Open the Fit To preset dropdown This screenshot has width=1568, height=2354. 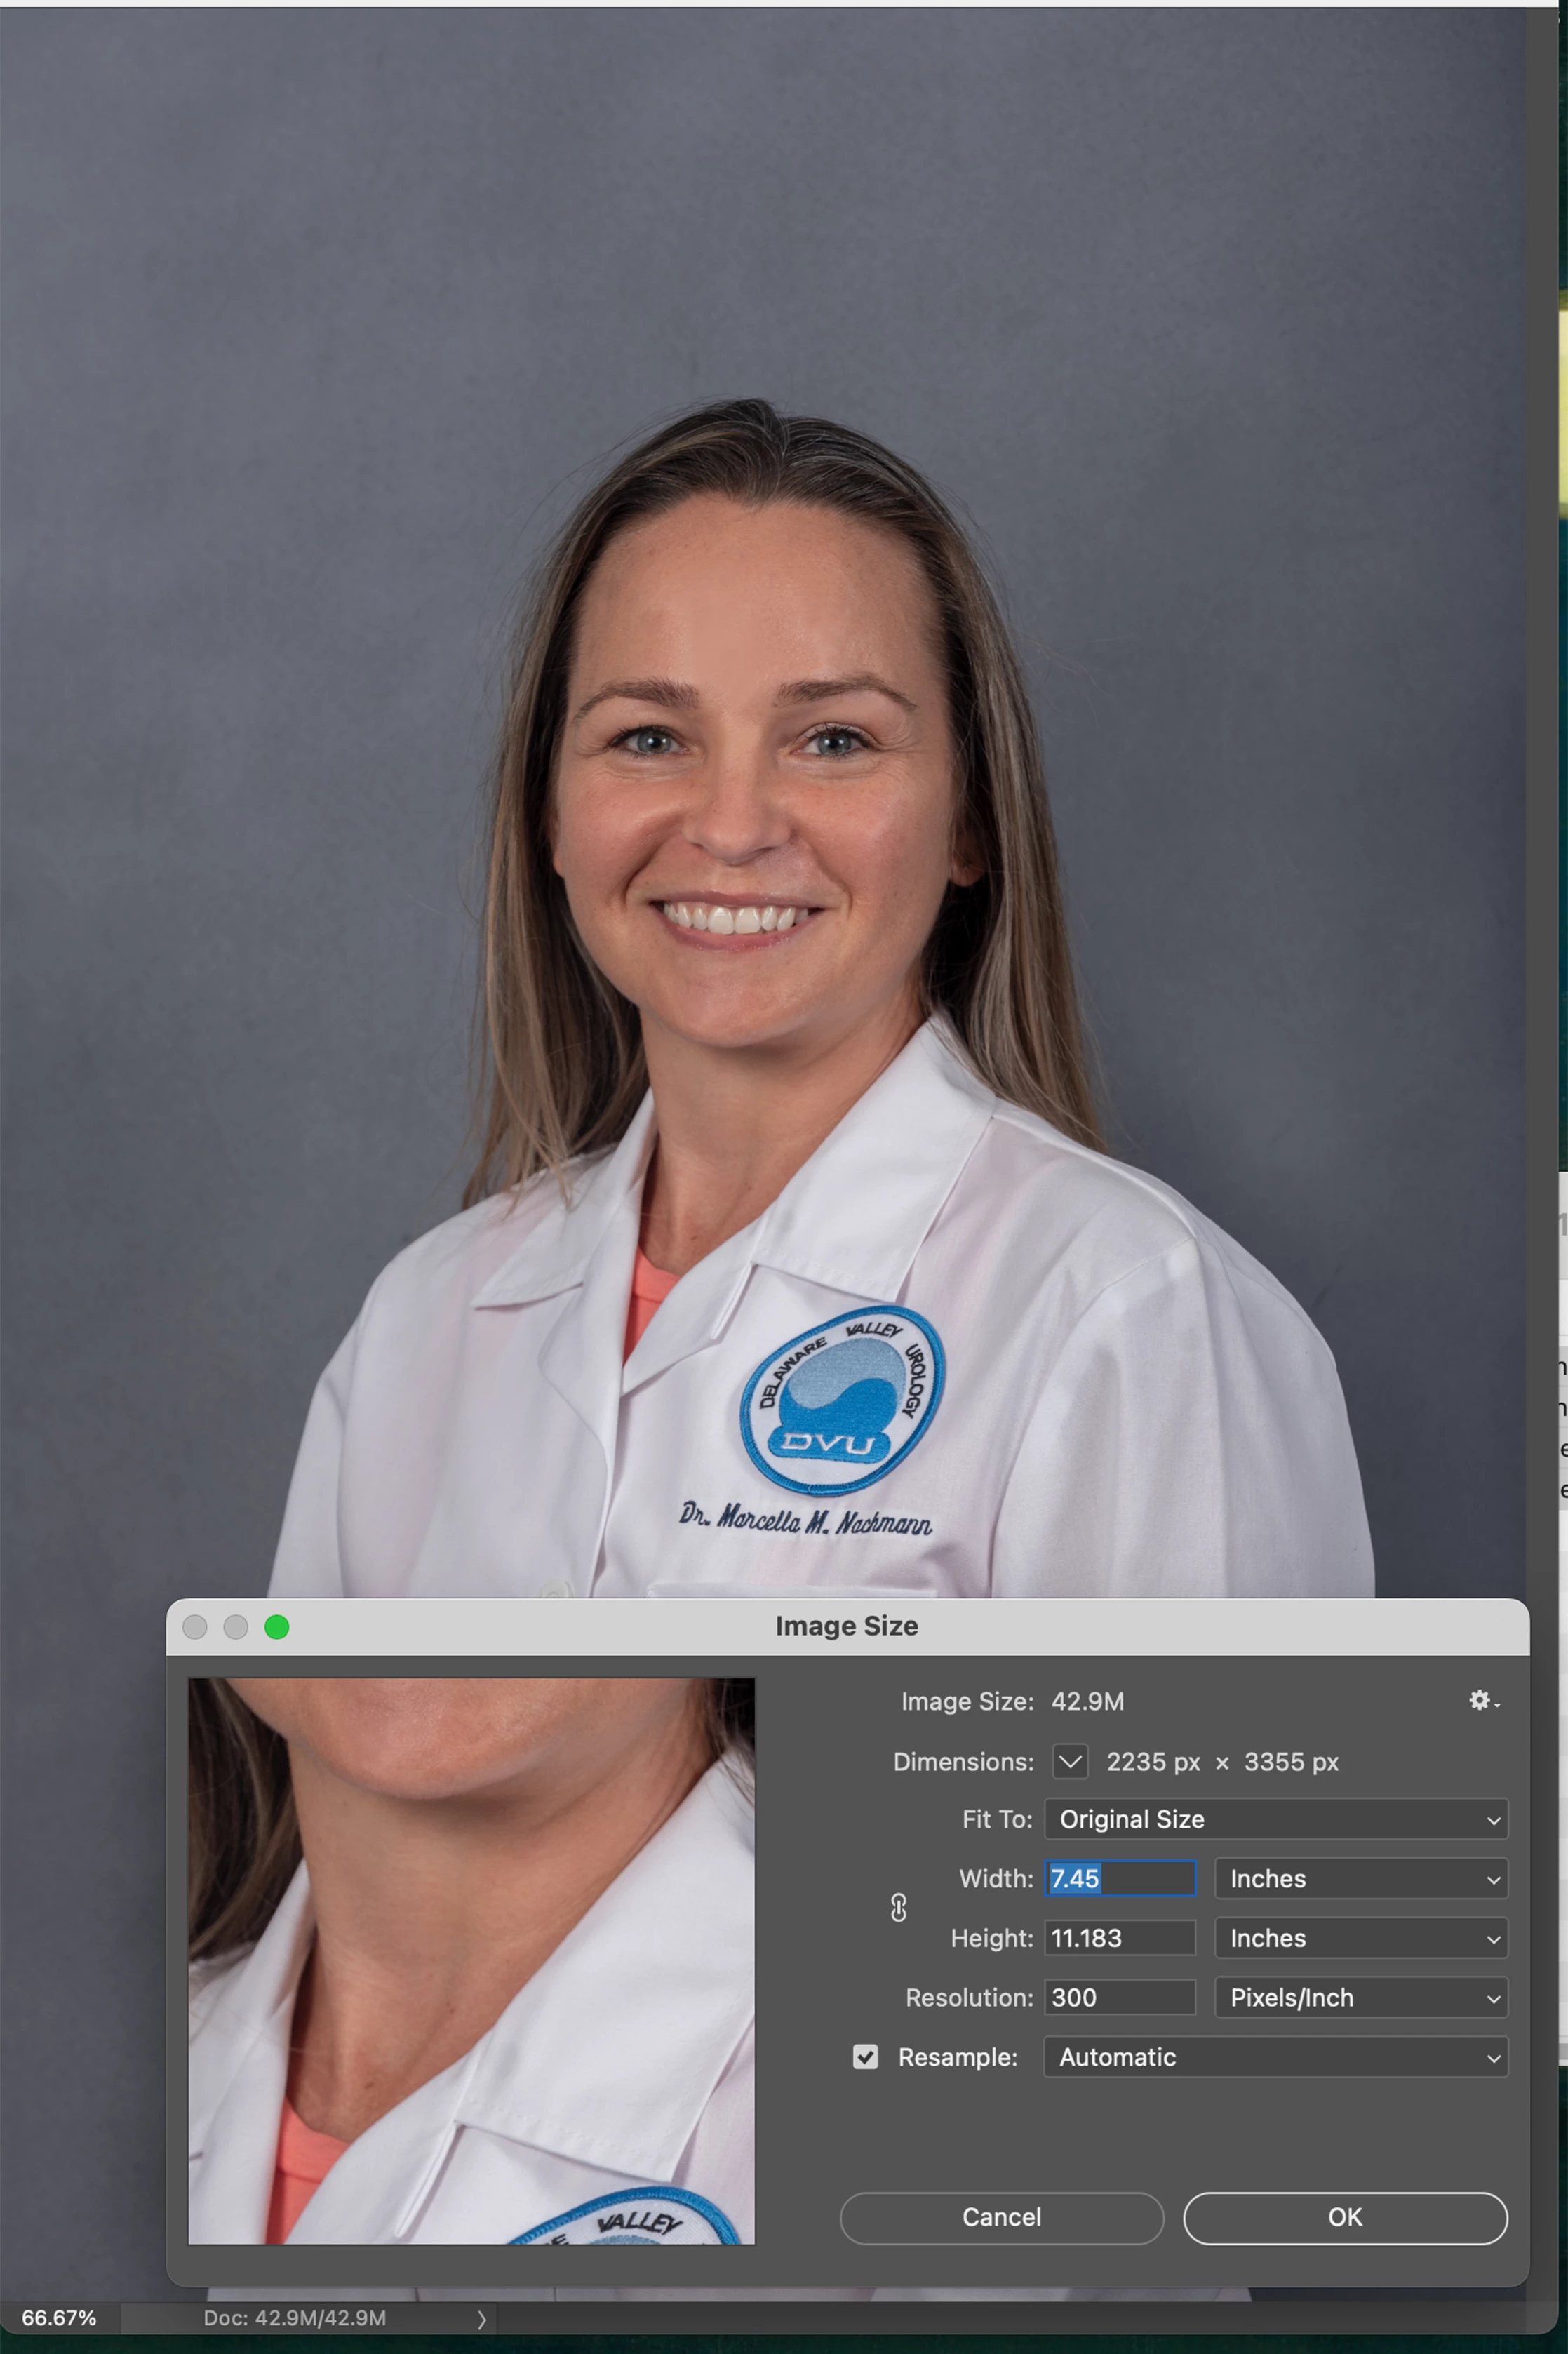point(1275,1819)
